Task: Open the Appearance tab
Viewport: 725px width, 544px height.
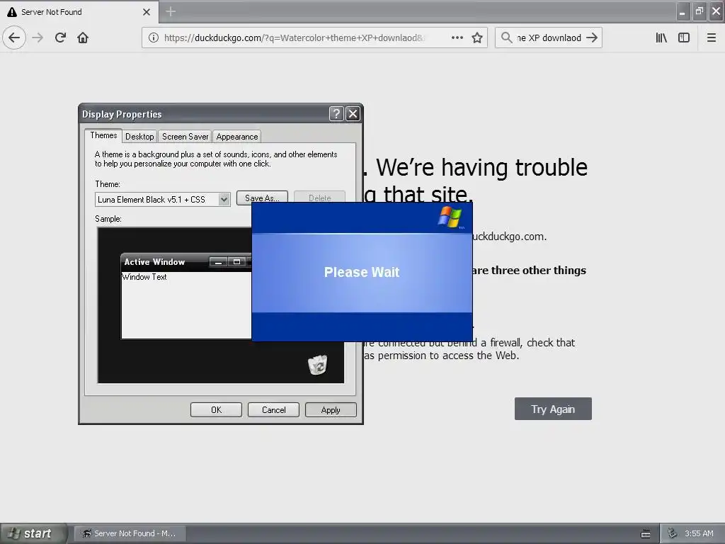Action: pyautogui.click(x=237, y=137)
